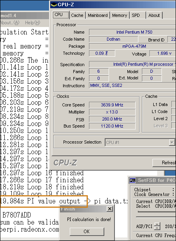The height and width of the screenshot is (241, 176).
Task: Click the FSB value 280.0 MHz
Action: click(112, 119)
